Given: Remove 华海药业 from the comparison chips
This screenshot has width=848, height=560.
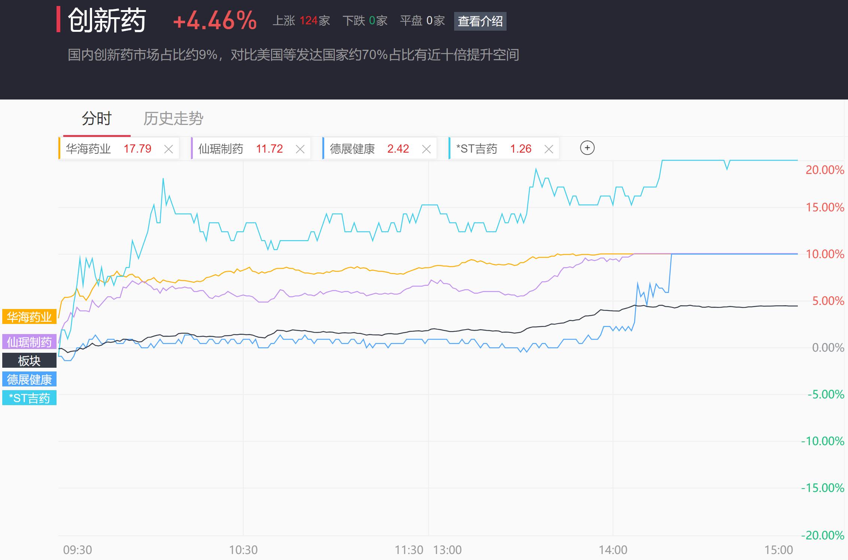Looking at the screenshot, I should coord(168,149).
